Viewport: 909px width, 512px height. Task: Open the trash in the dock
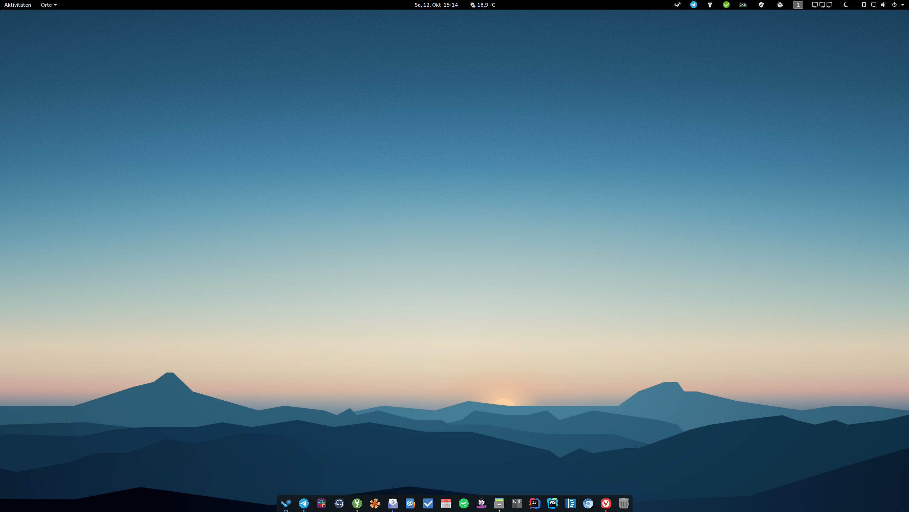[x=623, y=503]
